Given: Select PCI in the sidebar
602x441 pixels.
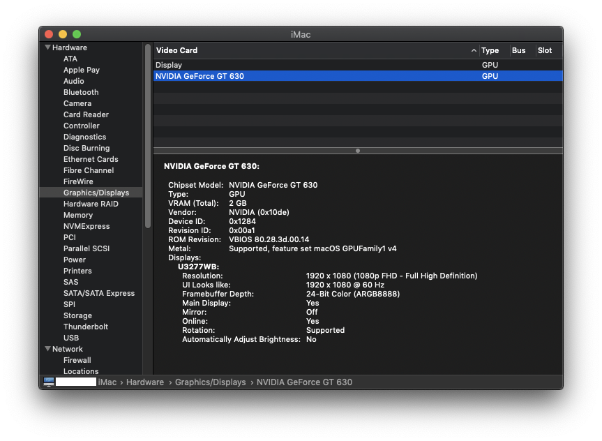Looking at the screenshot, I should click(70, 237).
